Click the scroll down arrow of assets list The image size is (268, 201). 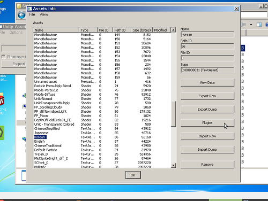(x=173, y=165)
